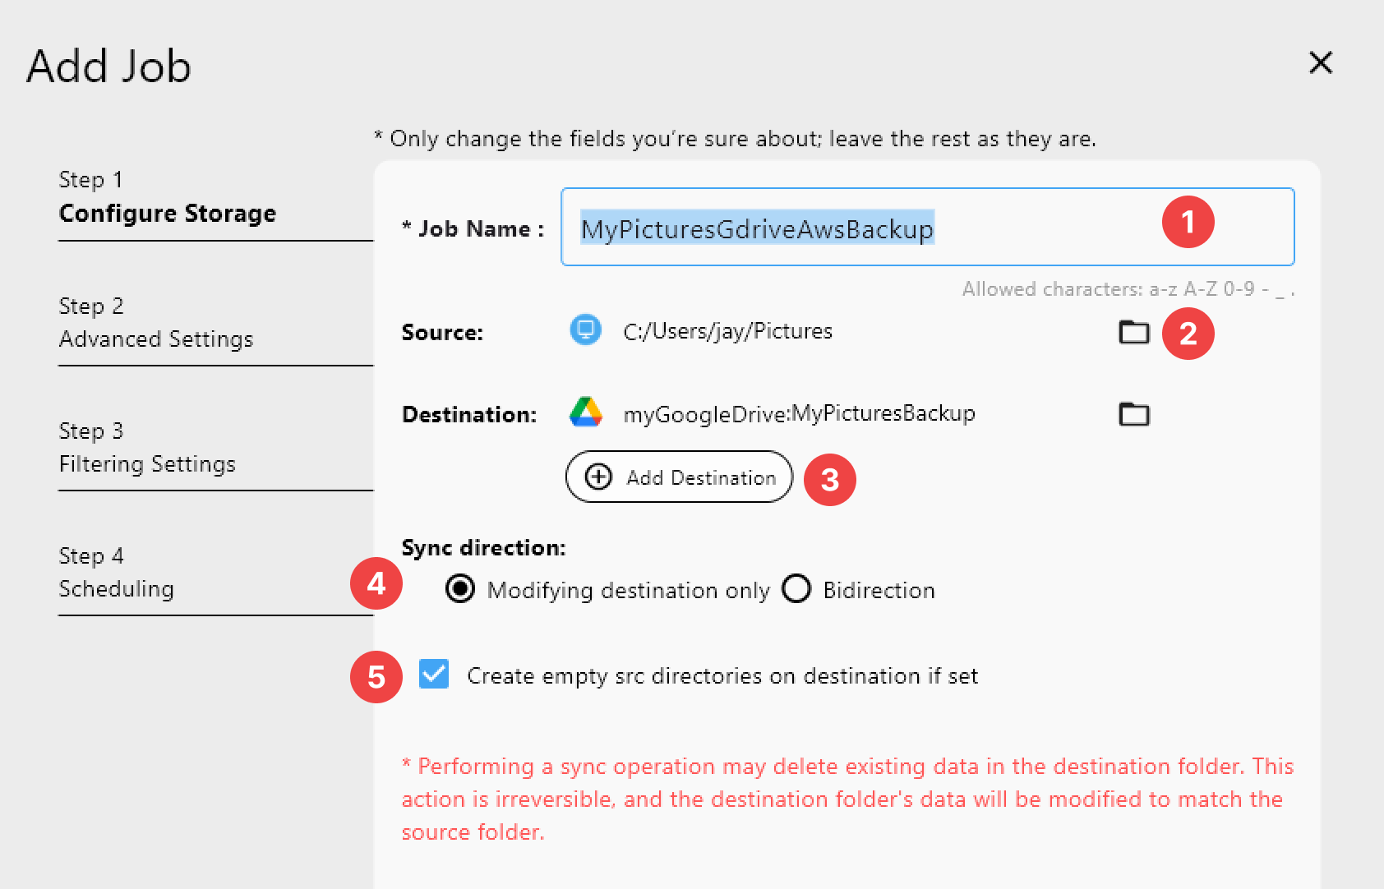The height and width of the screenshot is (889, 1384).
Task: Select the Modifying destination only option
Action: [x=461, y=589]
